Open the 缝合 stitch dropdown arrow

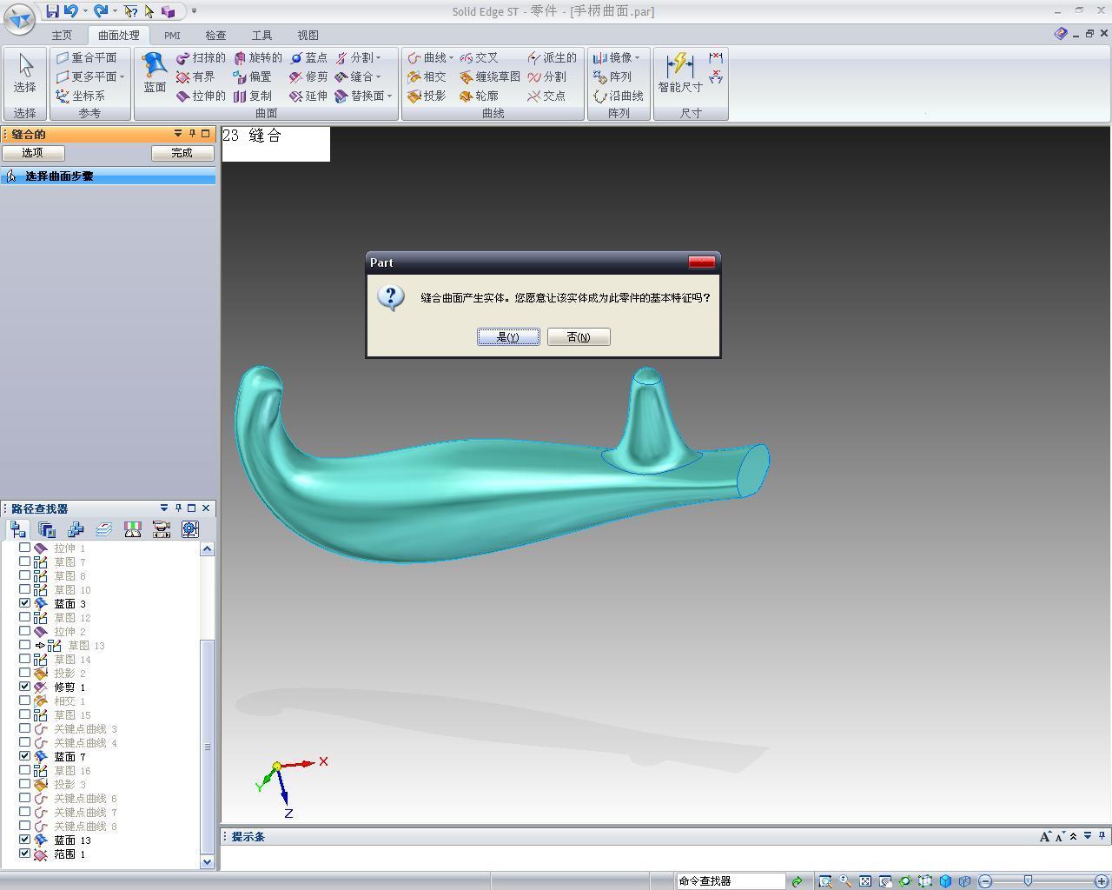click(x=378, y=76)
